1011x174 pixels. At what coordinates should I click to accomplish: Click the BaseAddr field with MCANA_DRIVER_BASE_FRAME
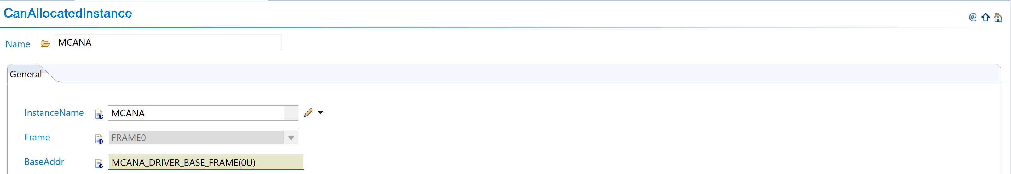(x=206, y=162)
